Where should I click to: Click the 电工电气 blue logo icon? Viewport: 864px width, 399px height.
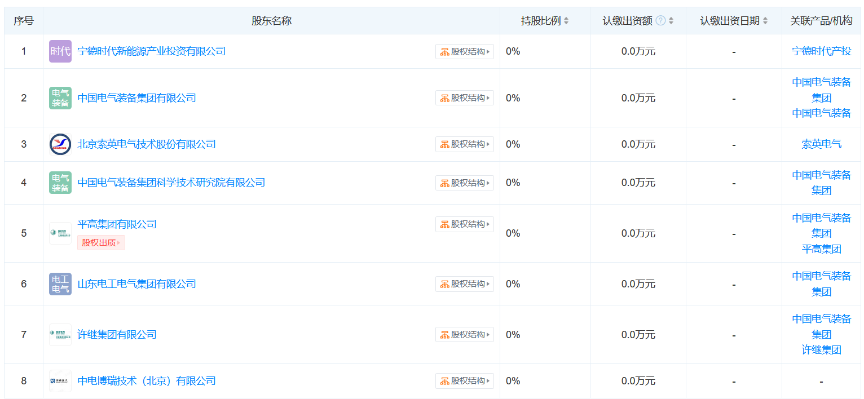(60, 284)
